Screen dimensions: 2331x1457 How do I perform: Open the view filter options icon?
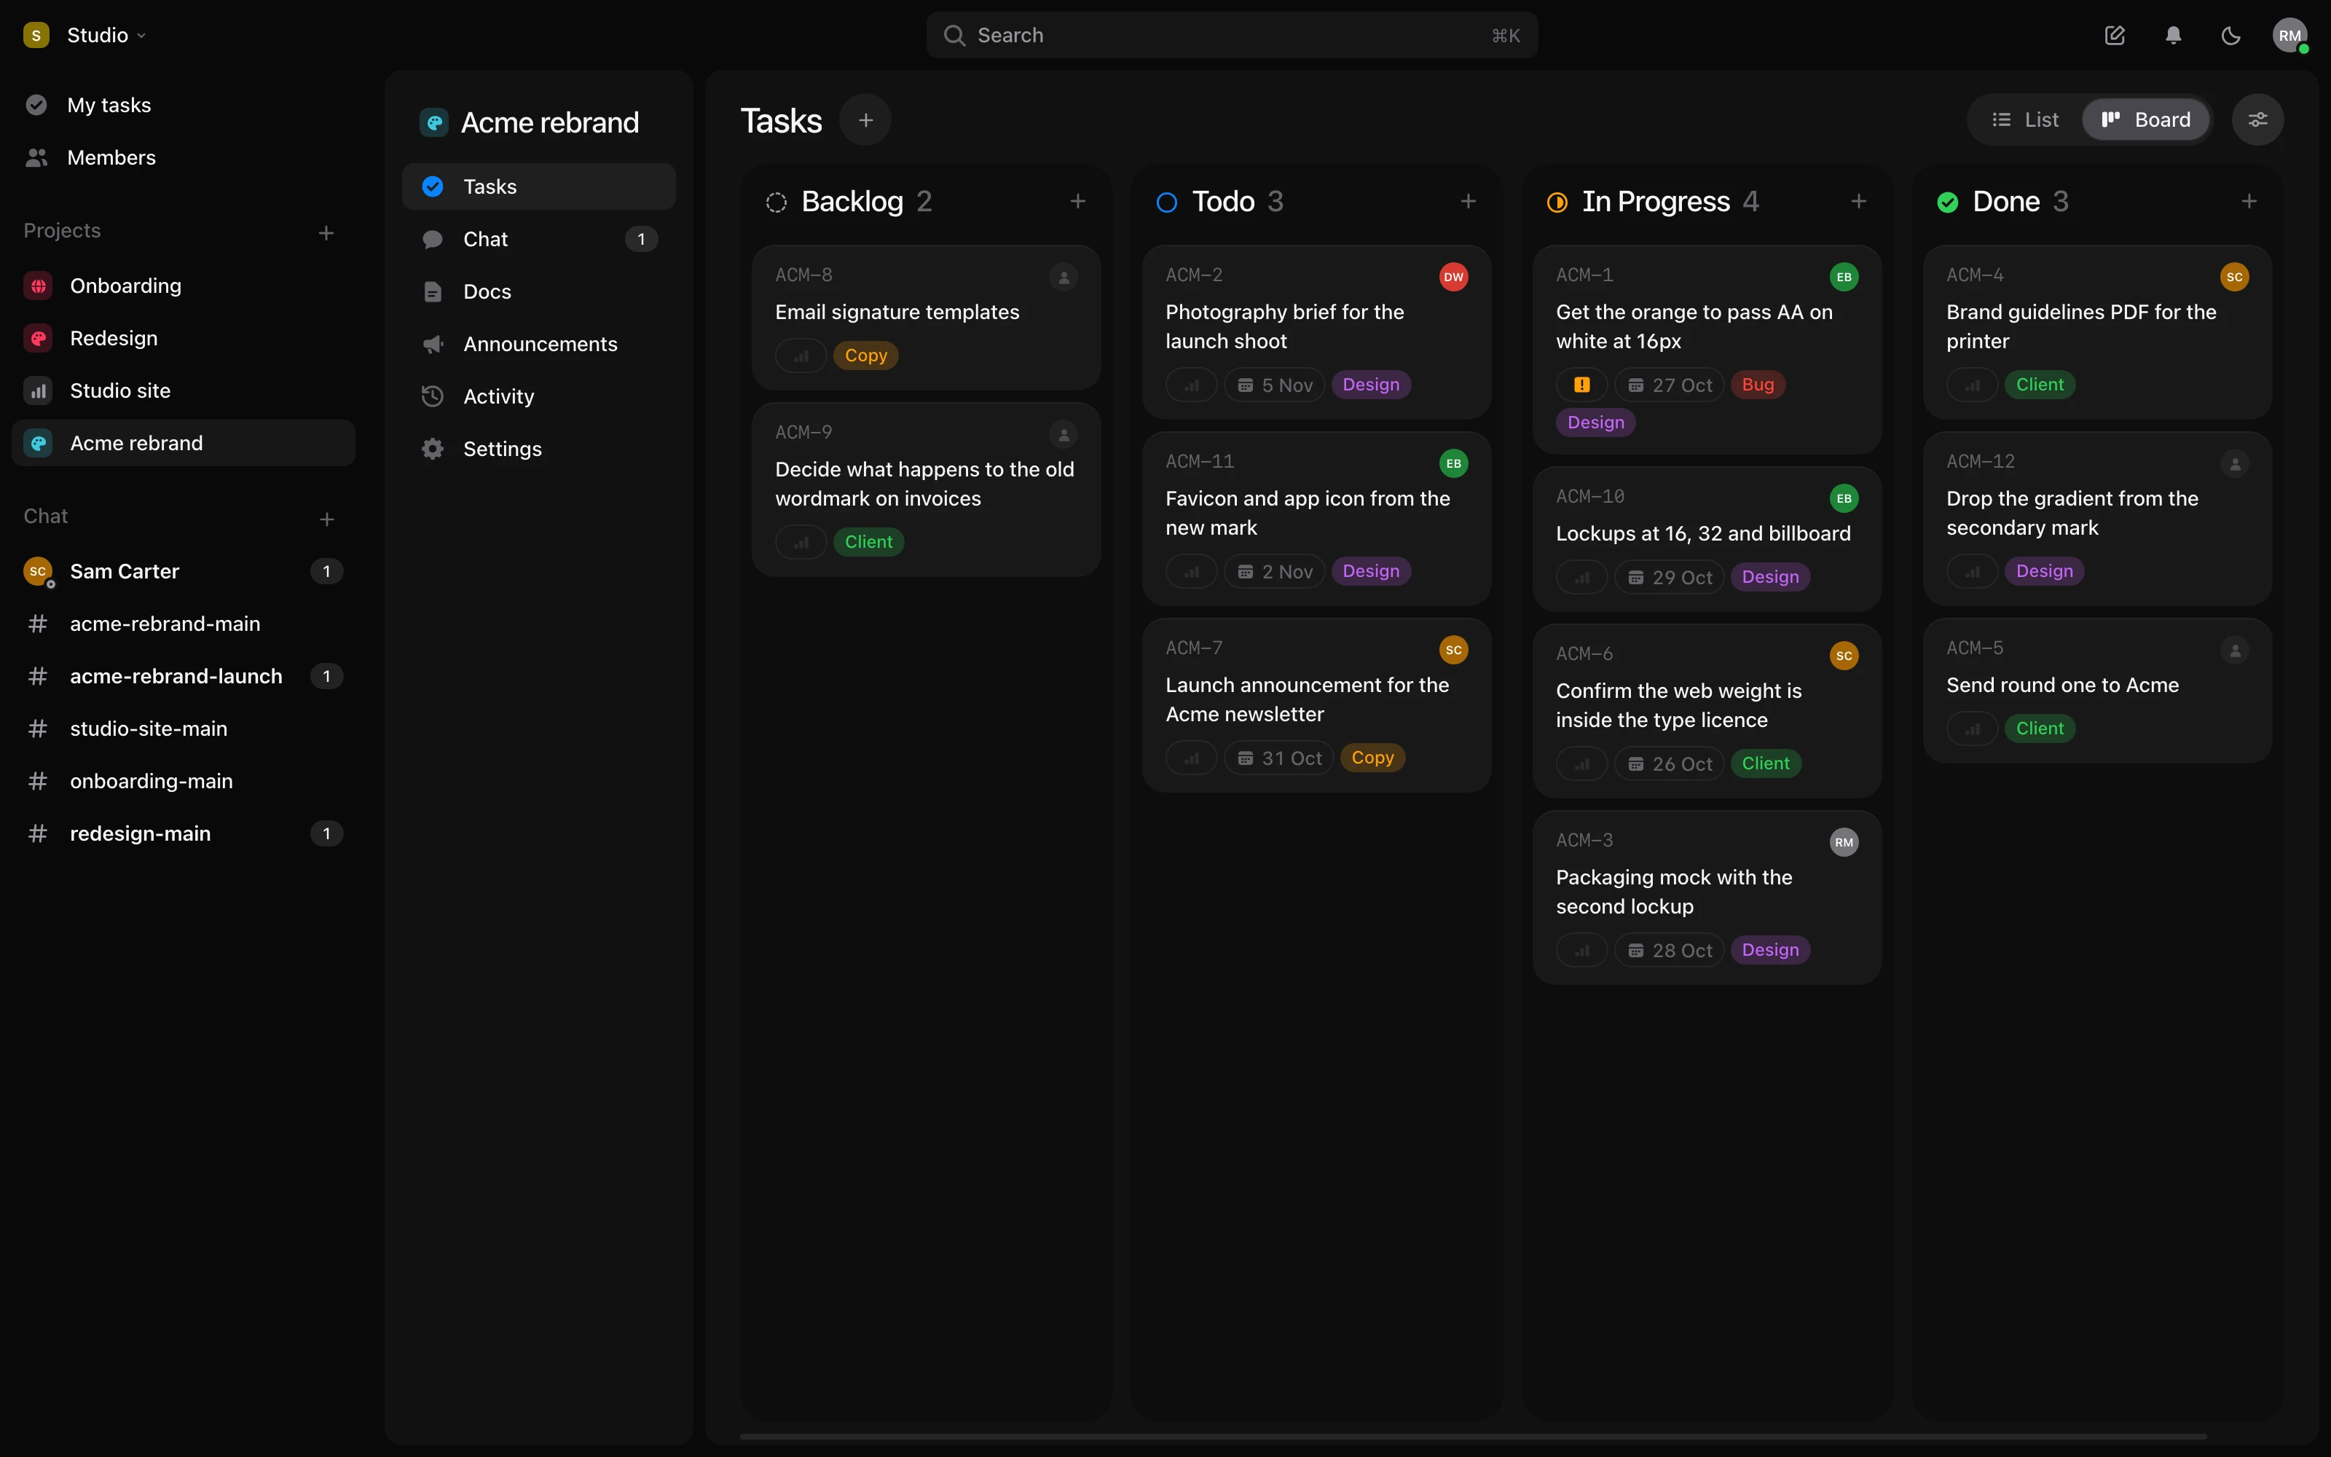coord(2258,119)
